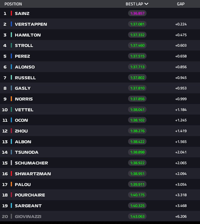200x224 pixels.
Task: Open the ALONSO driver entry
Action: coord(25,67)
